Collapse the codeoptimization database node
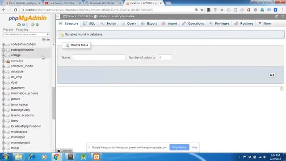 click(x=4, y=50)
